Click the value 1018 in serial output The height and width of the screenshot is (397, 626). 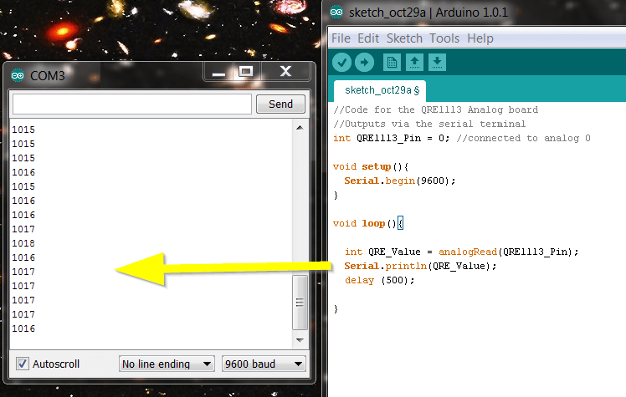click(x=23, y=243)
